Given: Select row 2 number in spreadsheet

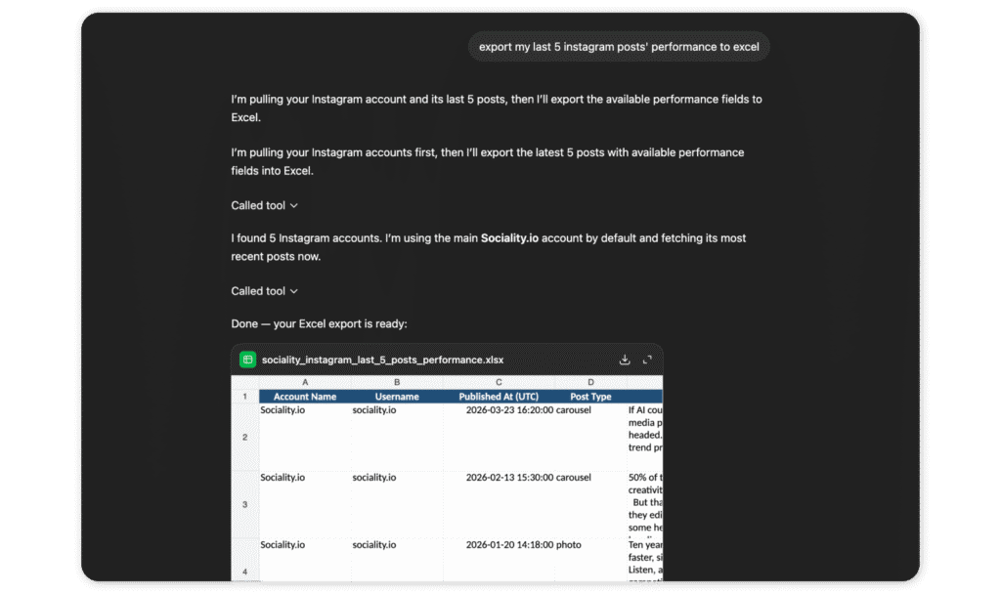Looking at the screenshot, I should pyautogui.click(x=244, y=437).
